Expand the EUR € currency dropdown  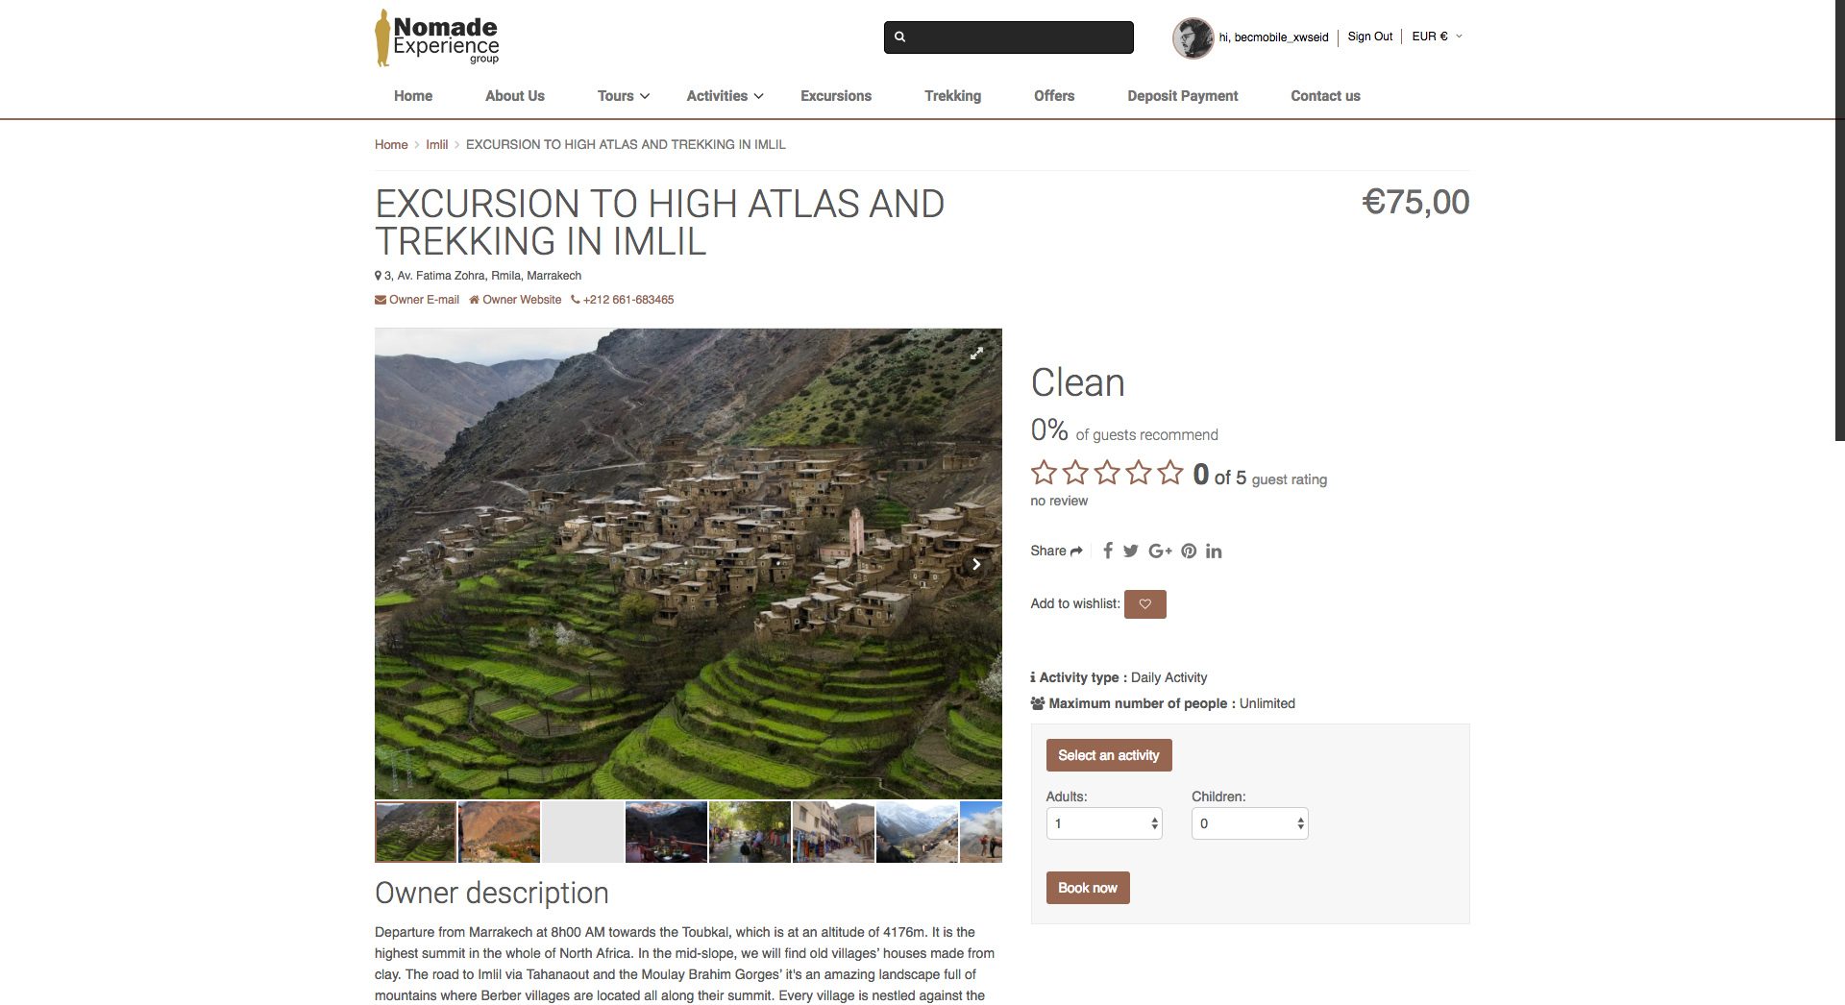coord(1437,37)
